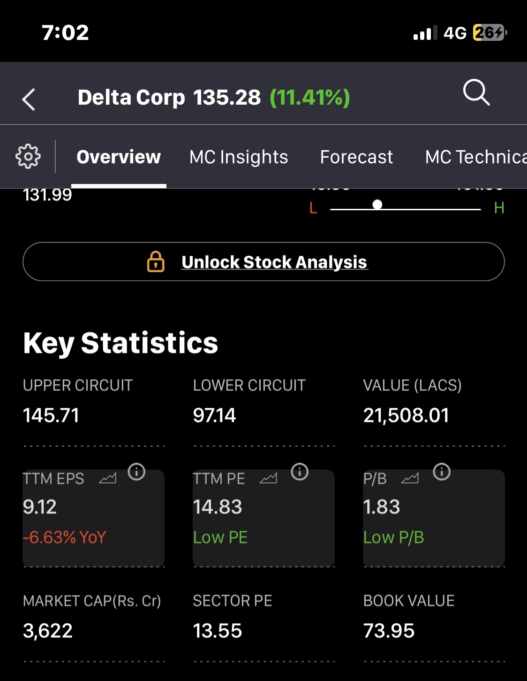Image resolution: width=527 pixels, height=681 pixels.
Task: Tap the low-high price range slider dot
Action: [377, 205]
